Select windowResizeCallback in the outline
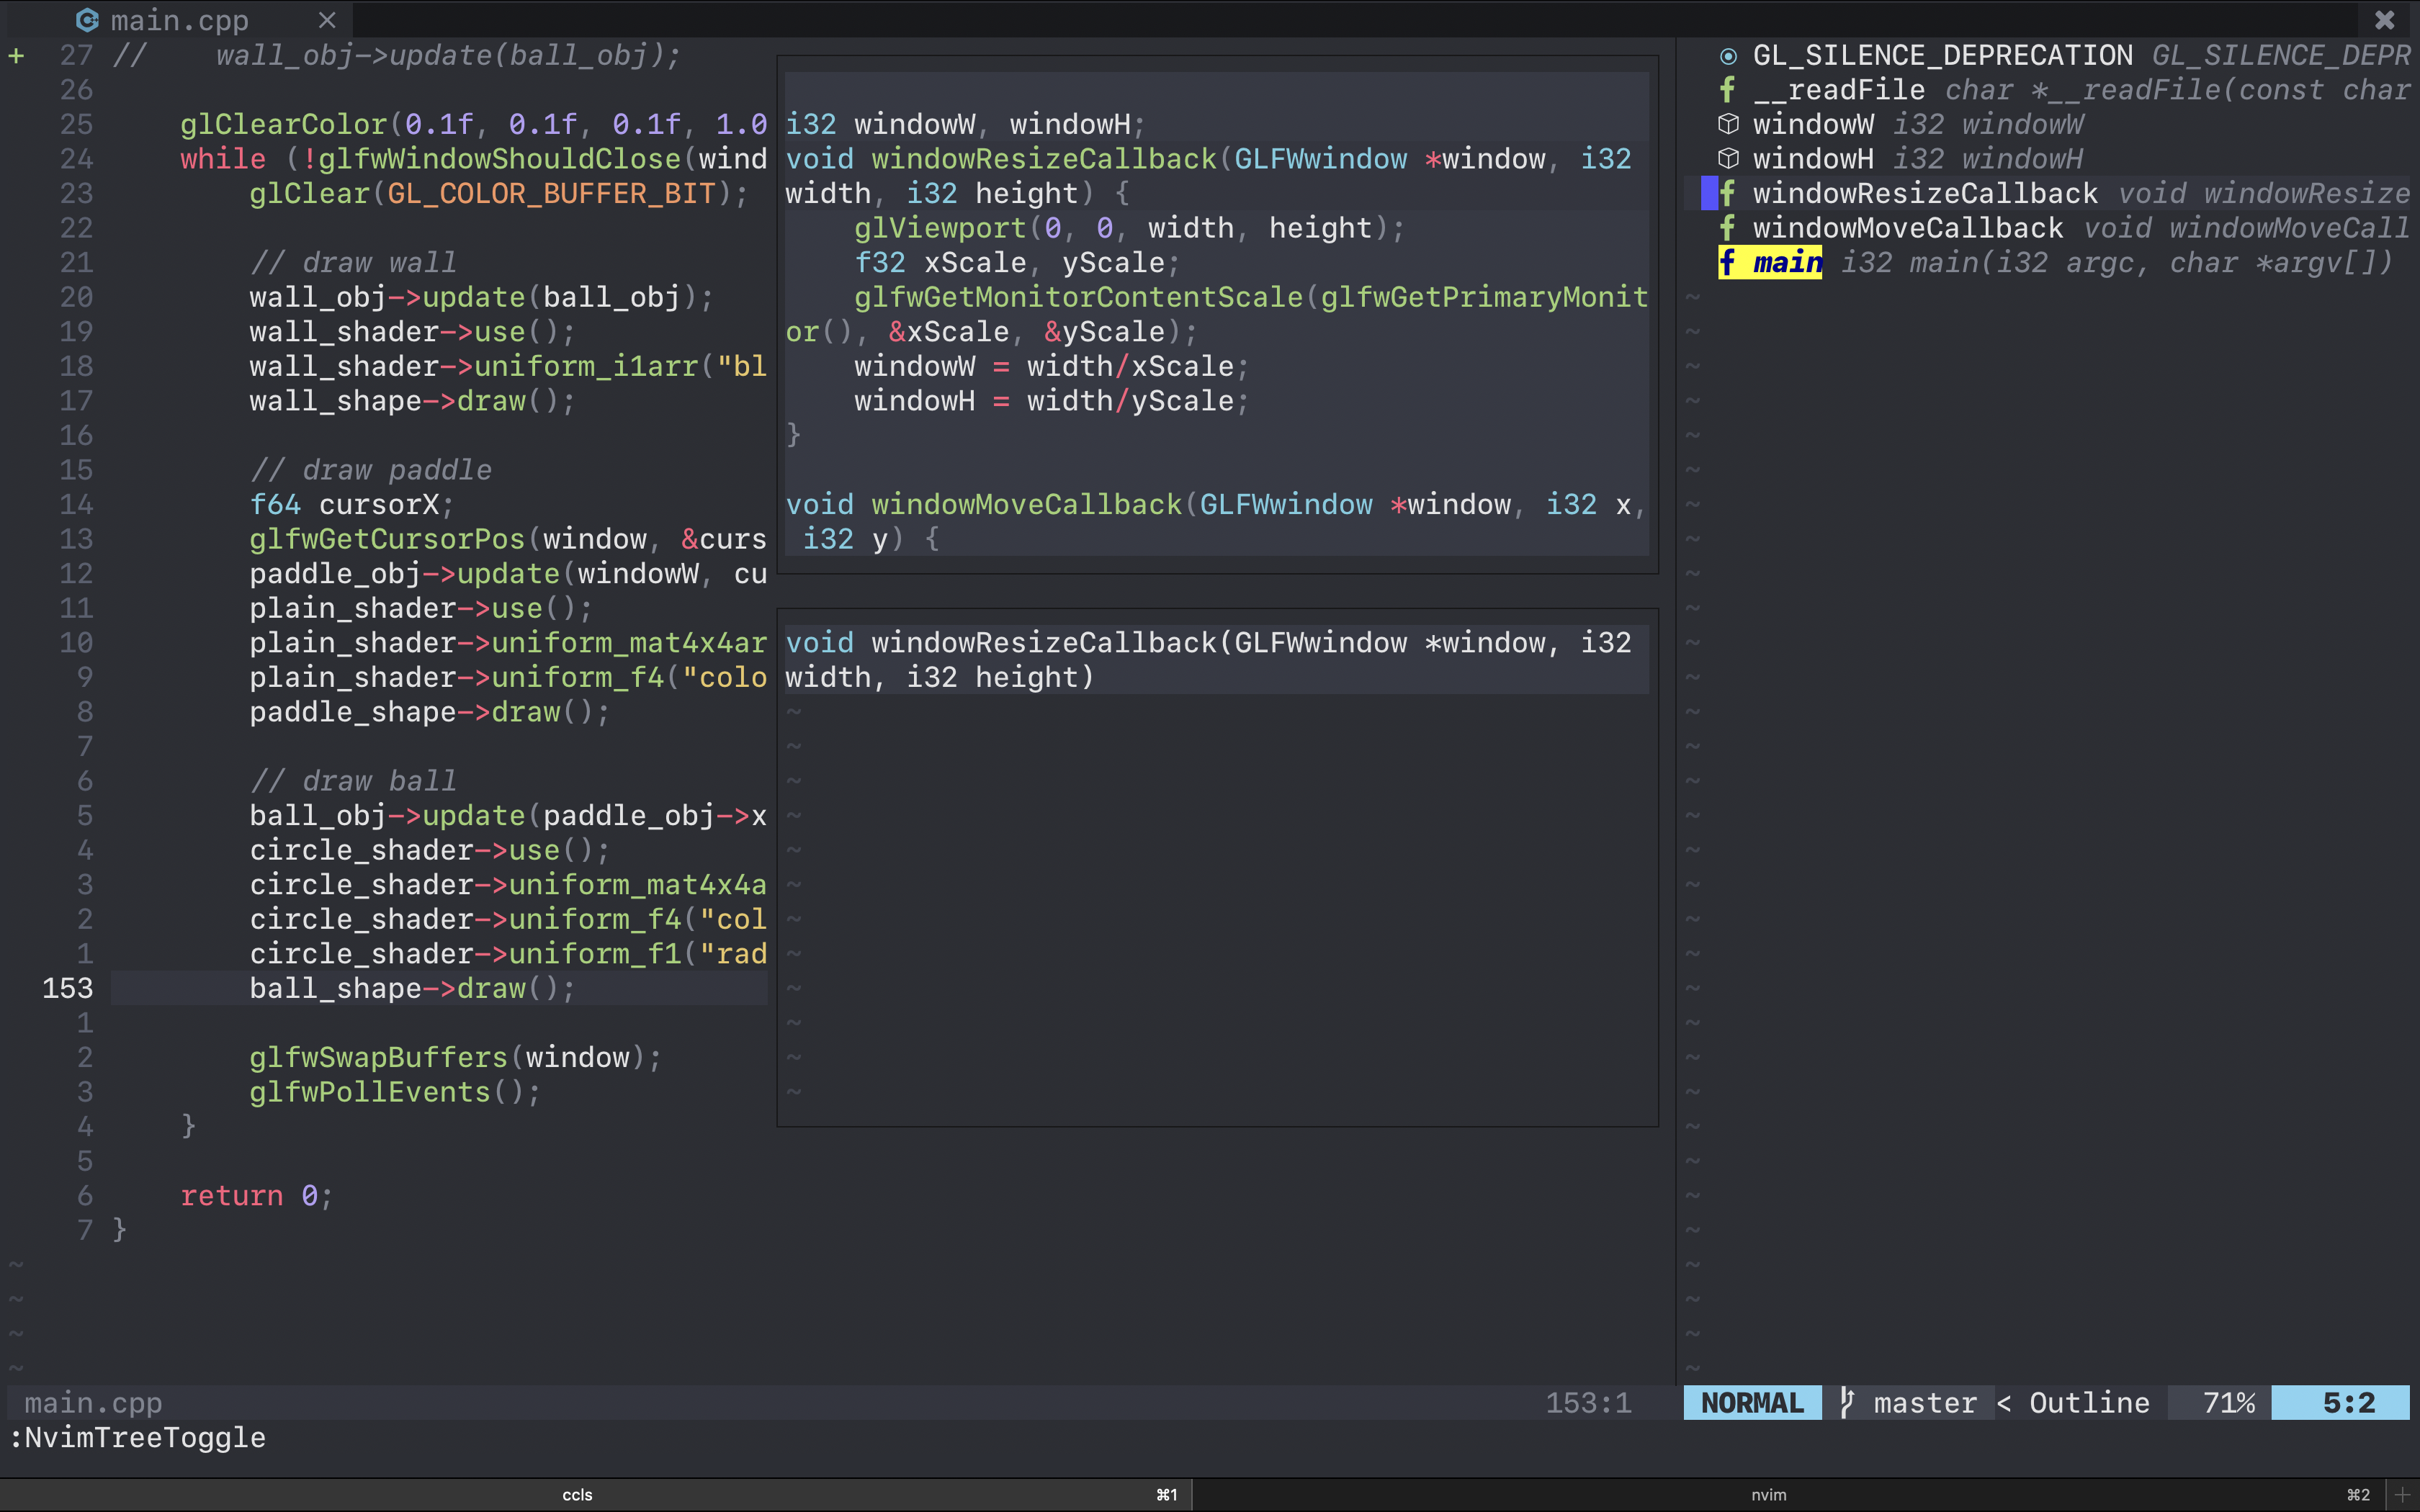2420x1512 pixels. point(1925,193)
